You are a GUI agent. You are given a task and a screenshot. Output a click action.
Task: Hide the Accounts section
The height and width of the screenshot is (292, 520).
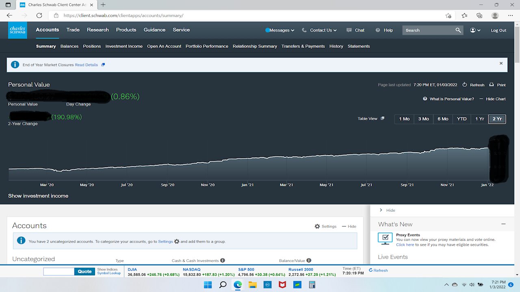(x=349, y=226)
